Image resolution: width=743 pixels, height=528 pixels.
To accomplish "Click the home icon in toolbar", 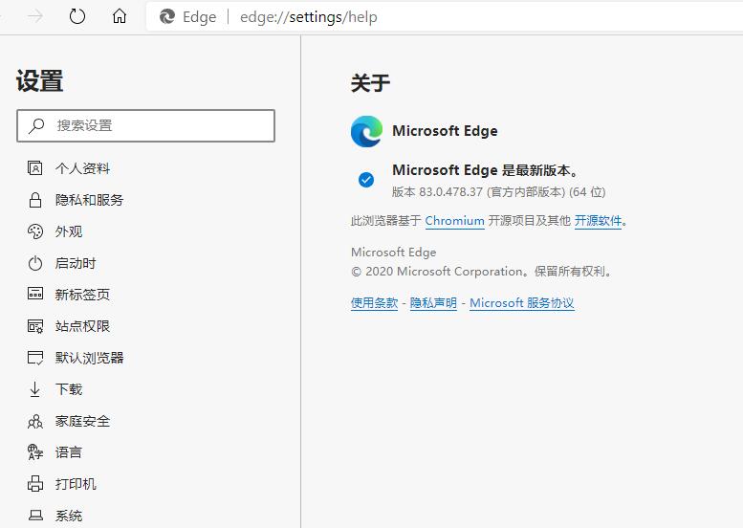I will tap(119, 16).
